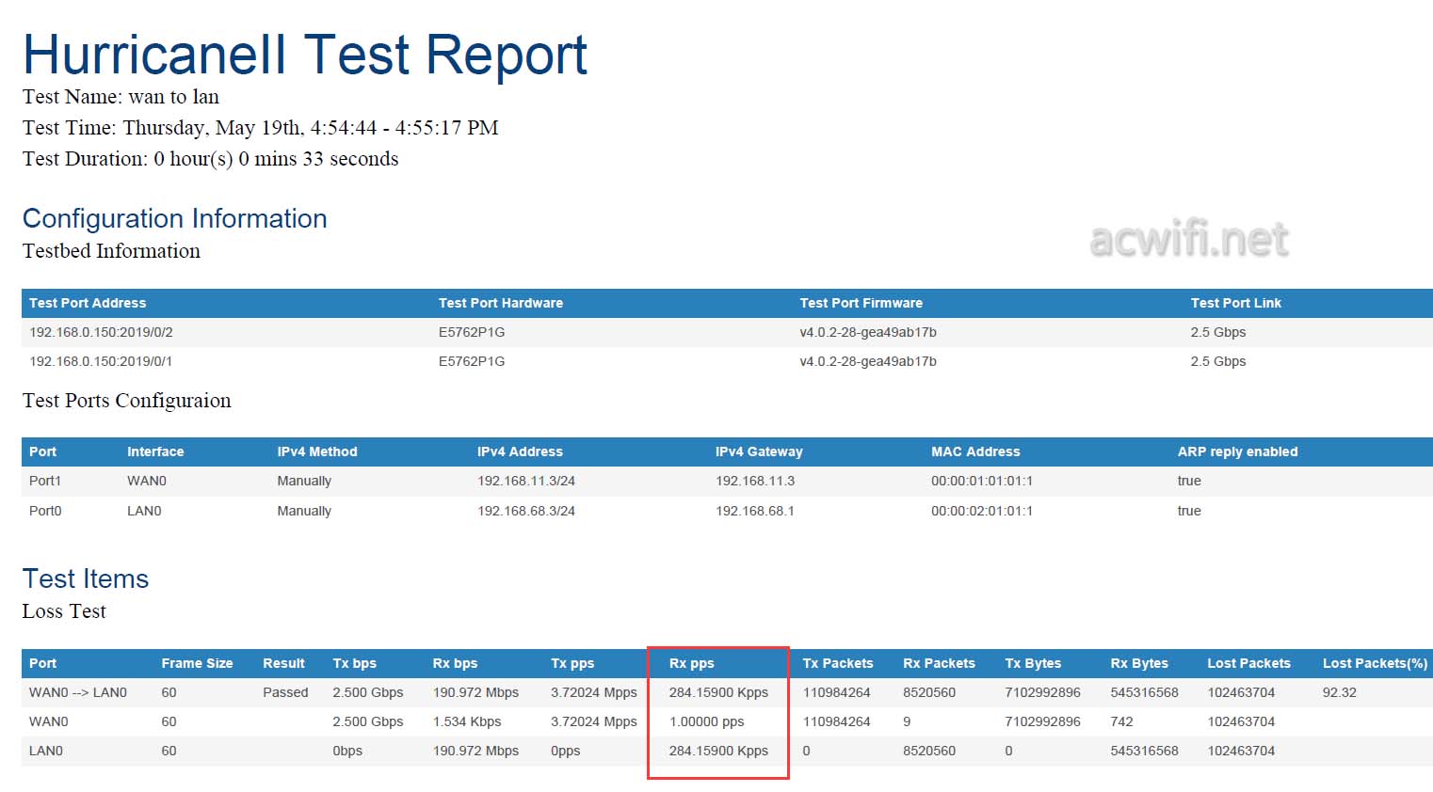Click the IPv4 Method column header
Screen dimensions: 1433x792
tap(317, 451)
